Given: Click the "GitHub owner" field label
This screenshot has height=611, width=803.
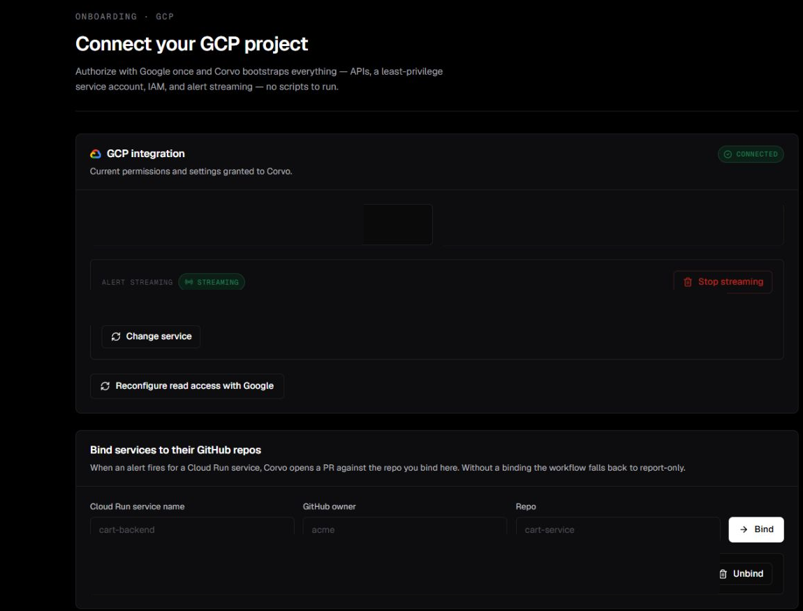Looking at the screenshot, I should coord(330,506).
